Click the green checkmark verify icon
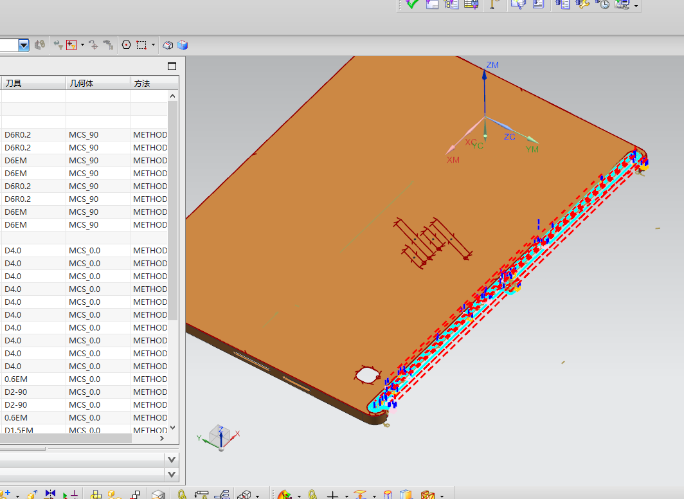The image size is (684, 499). click(x=411, y=4)
